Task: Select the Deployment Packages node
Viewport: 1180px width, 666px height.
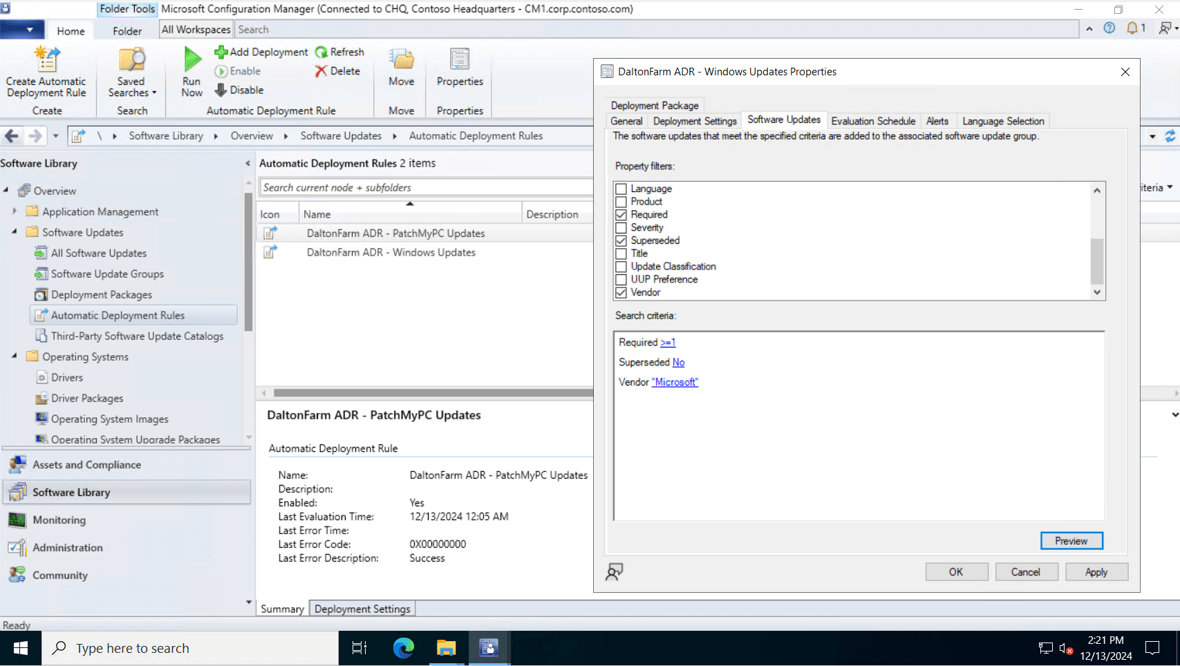Action: [102, 294]
